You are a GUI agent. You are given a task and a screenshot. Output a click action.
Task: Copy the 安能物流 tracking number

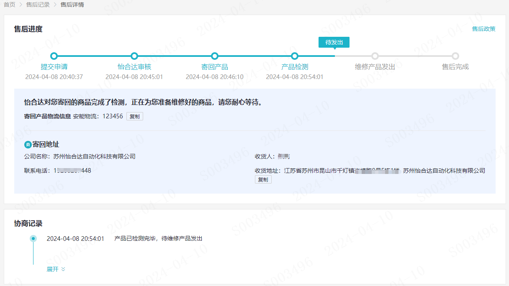click(x=134, y=117)
